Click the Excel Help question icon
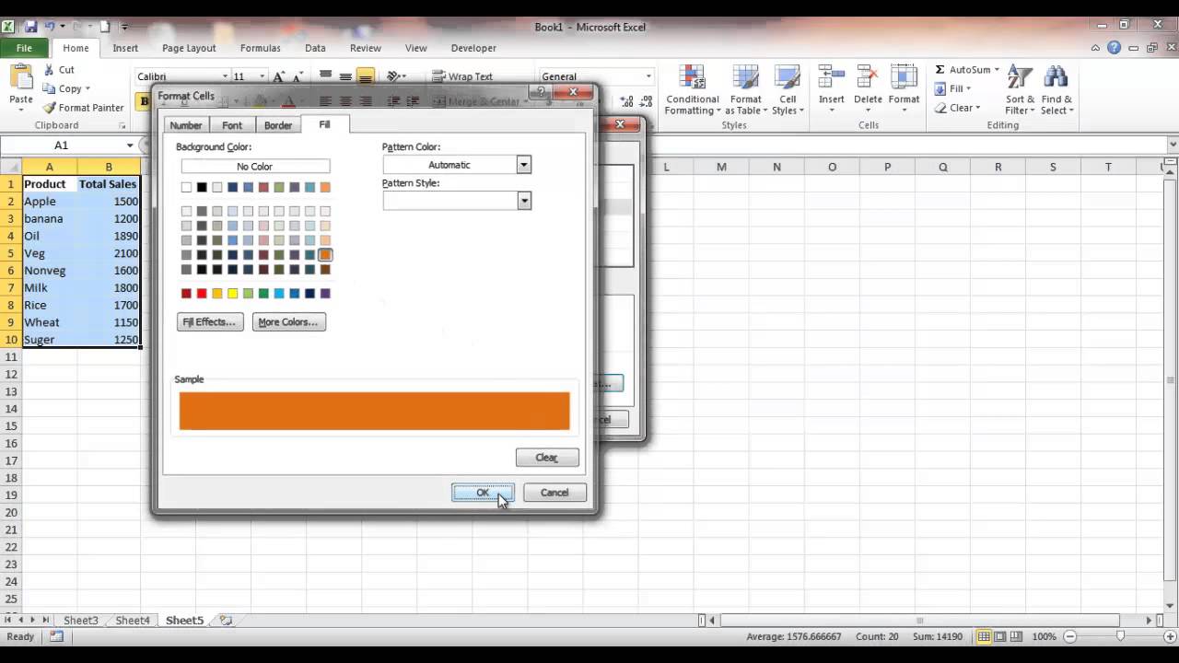This screenshot has height=663, width=1179. [x=1115, y=48]
